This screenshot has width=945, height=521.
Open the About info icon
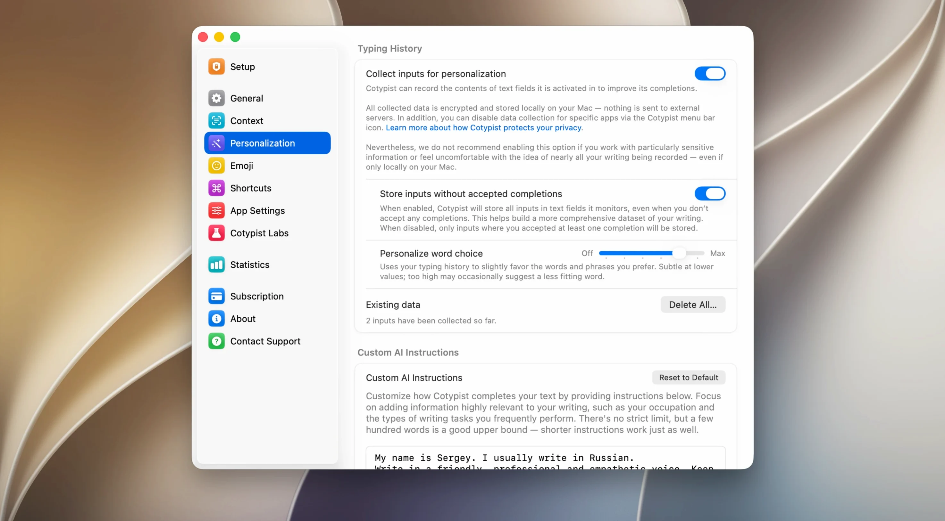(x=216, y=319)
